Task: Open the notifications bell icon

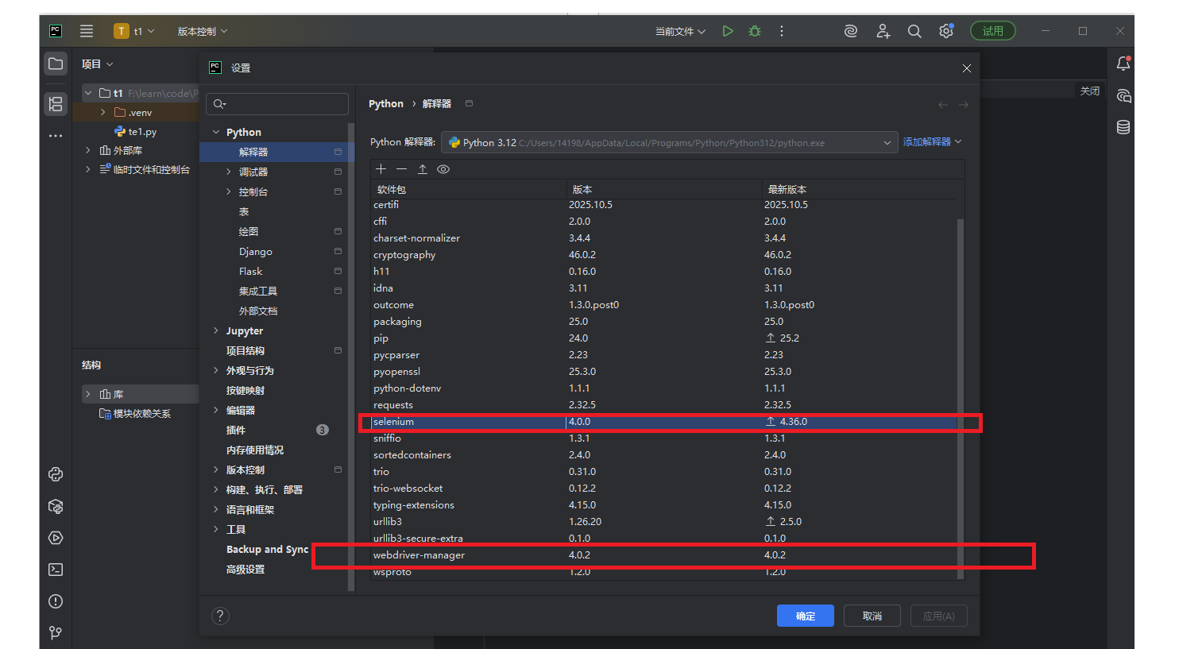Action: point(1123,64)
